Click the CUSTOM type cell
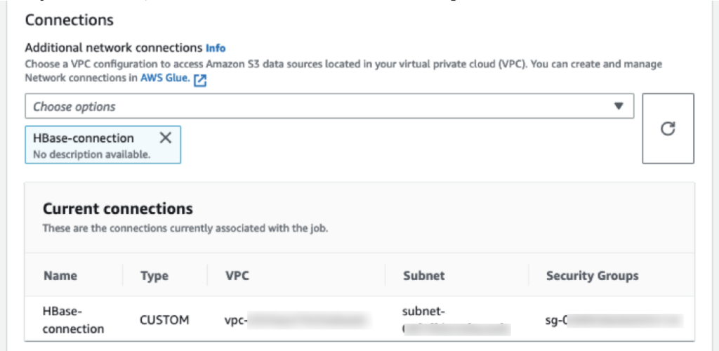 (165, 320)
